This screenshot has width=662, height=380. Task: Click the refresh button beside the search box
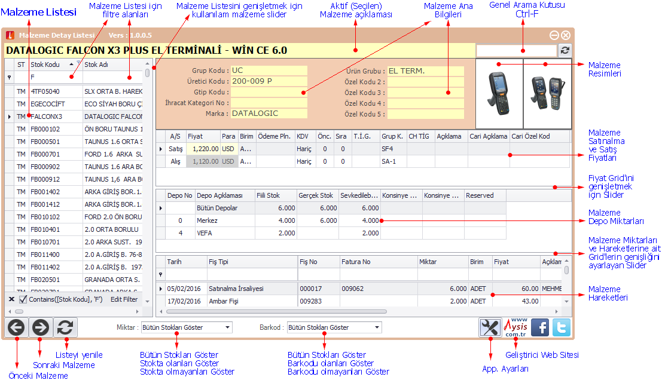coord(565,51)
